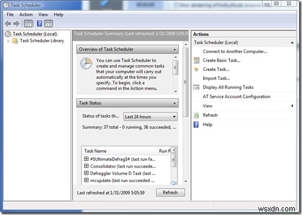Open the Action menu

pyautogui.click(x=26, y=14)
